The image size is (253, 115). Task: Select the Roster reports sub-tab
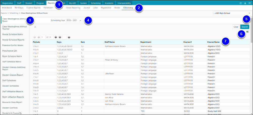pyautogui.click(x=117, y=8)
